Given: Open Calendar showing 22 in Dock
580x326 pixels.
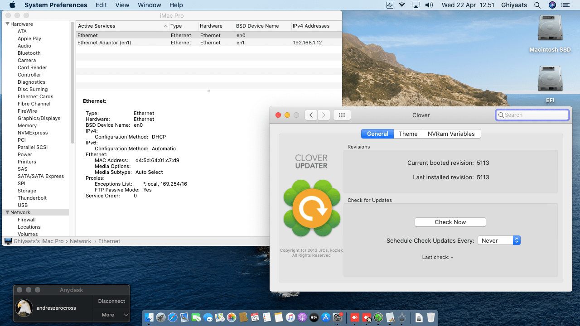Looking at the screenshot, I should click(255, 318).
